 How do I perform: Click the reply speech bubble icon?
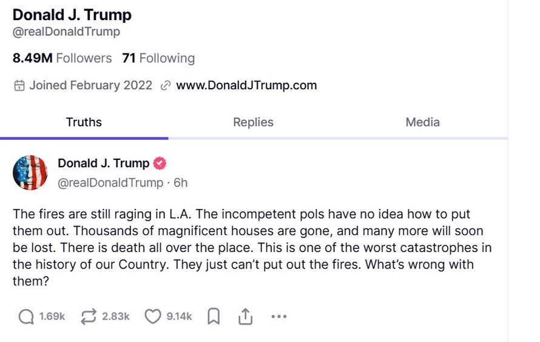click(x=26, y=316)
